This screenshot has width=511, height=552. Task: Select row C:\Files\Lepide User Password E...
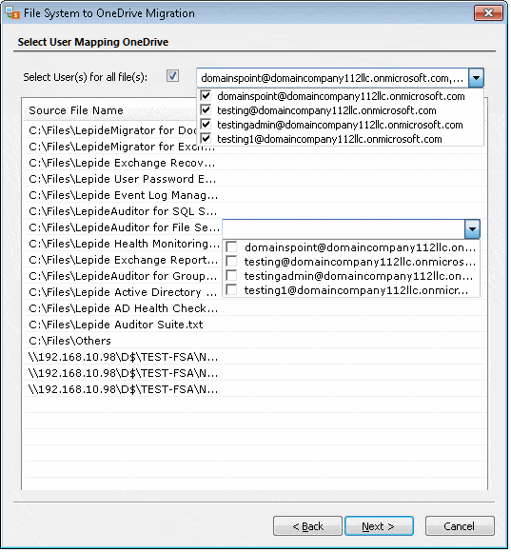tap(123, 179)
